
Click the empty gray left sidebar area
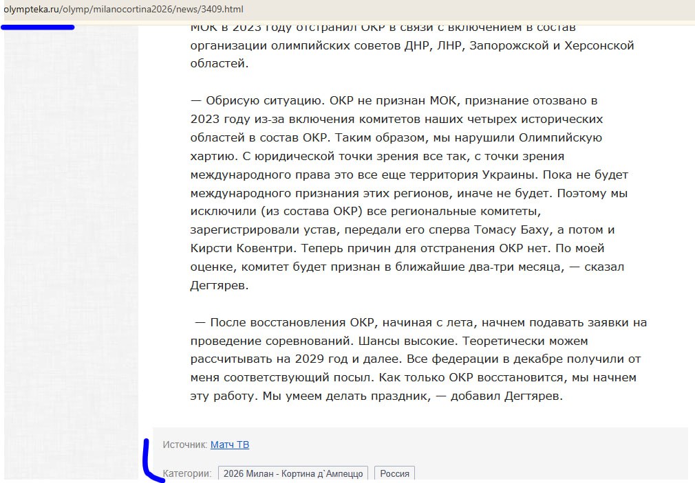click(69, 240)
